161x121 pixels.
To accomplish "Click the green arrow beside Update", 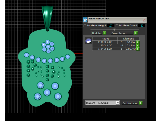I will point(104,33).
